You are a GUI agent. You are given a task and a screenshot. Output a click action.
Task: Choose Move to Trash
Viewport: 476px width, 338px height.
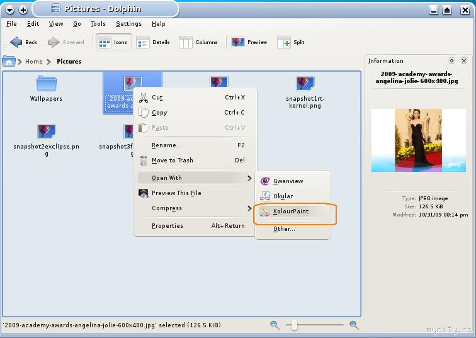[195, 161]
